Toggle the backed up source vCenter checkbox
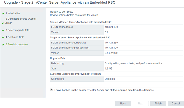 point(51,90)
